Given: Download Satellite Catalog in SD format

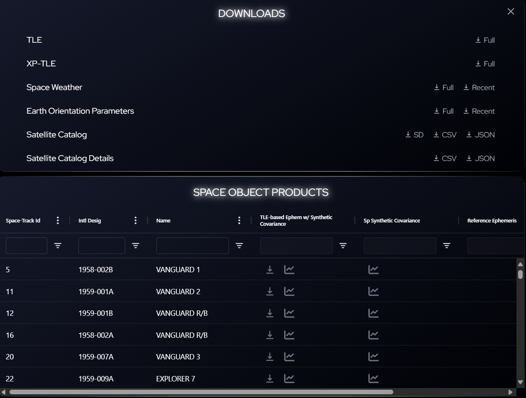Looking at the screenshot, I should point(414,135).
